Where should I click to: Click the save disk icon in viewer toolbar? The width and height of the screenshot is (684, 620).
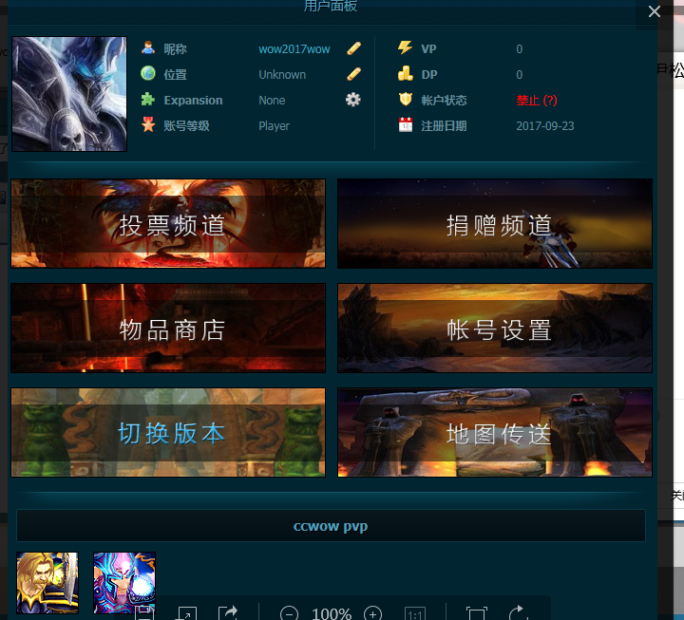[x=144, y=613]
